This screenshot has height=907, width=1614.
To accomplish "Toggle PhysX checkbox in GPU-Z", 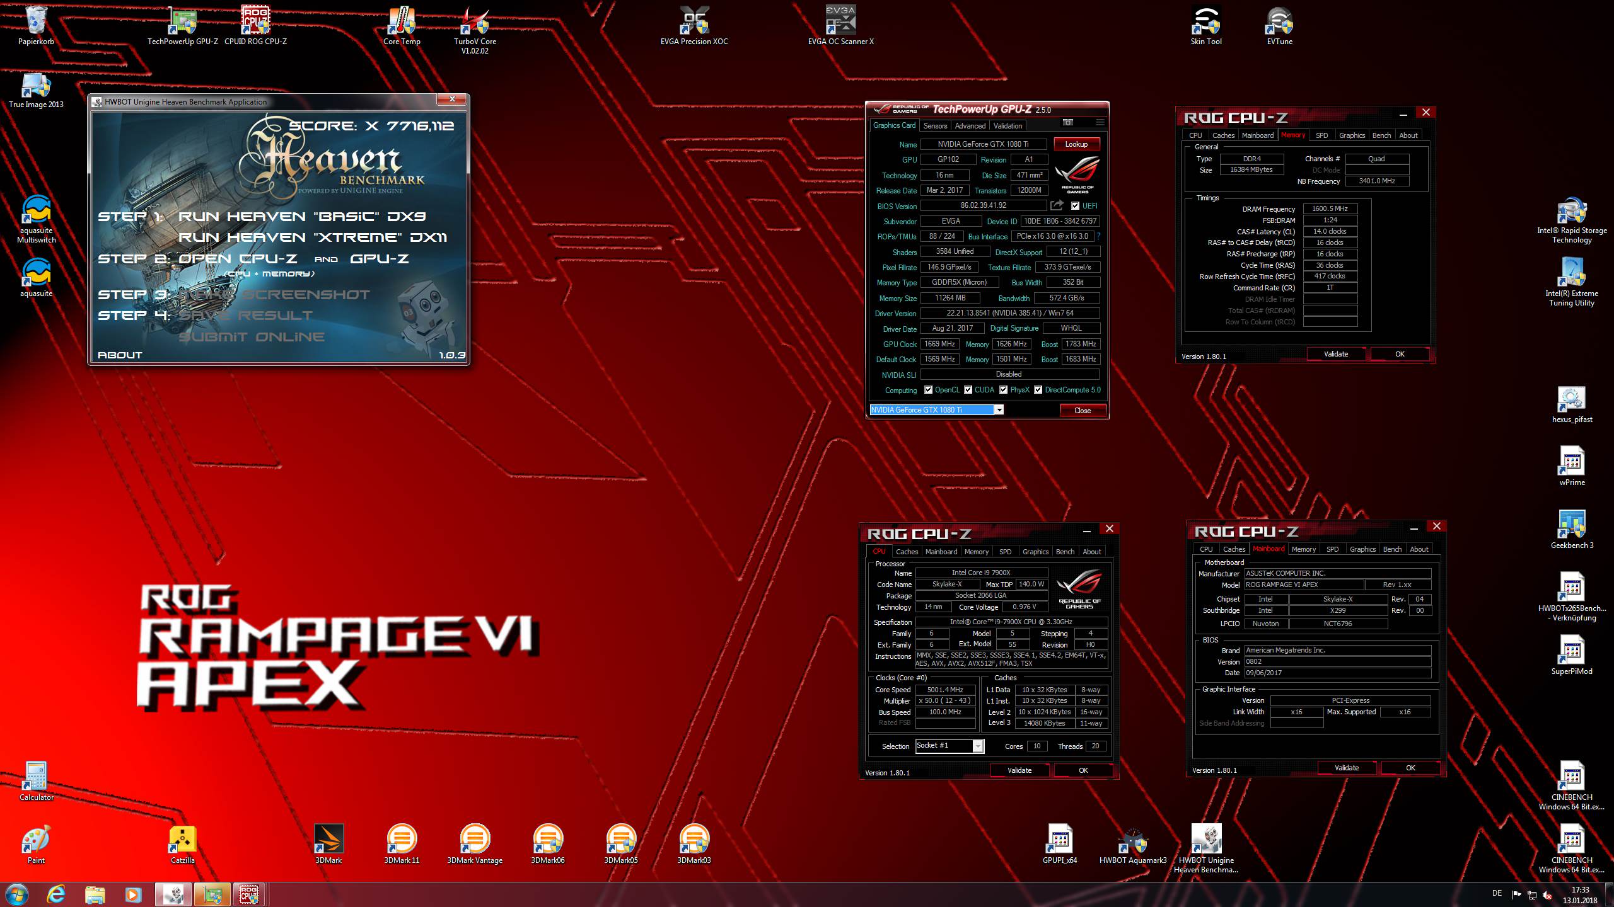I will click(1003, 390).
